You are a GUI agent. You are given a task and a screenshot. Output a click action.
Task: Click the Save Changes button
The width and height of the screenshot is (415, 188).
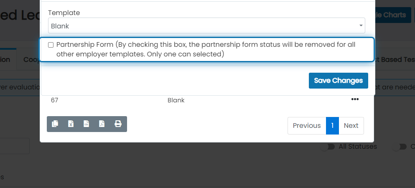(x=338, y=81)
